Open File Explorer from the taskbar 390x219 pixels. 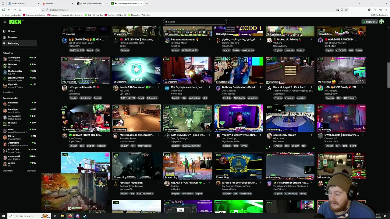[x=62, y=216]
